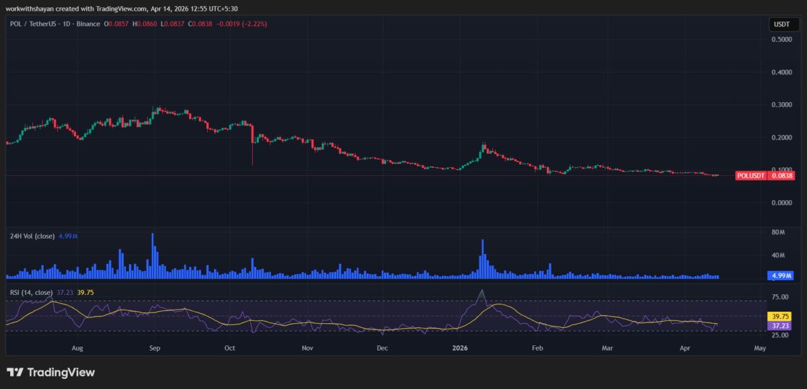
Task: Select the Apr label on the time axis
Action: click(x=685, y=348)
